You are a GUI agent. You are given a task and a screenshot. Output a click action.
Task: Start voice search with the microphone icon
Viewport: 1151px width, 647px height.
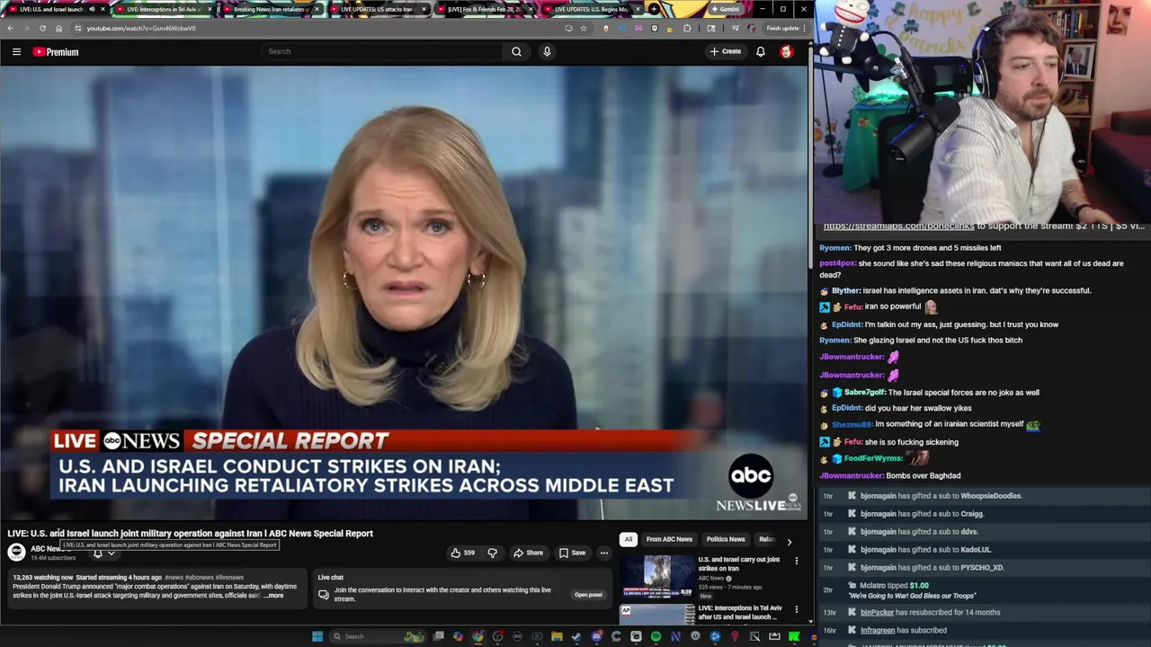(547, 51)
